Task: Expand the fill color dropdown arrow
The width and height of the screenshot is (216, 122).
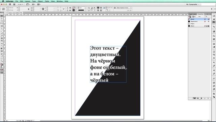Action: [x=76, y=8]
